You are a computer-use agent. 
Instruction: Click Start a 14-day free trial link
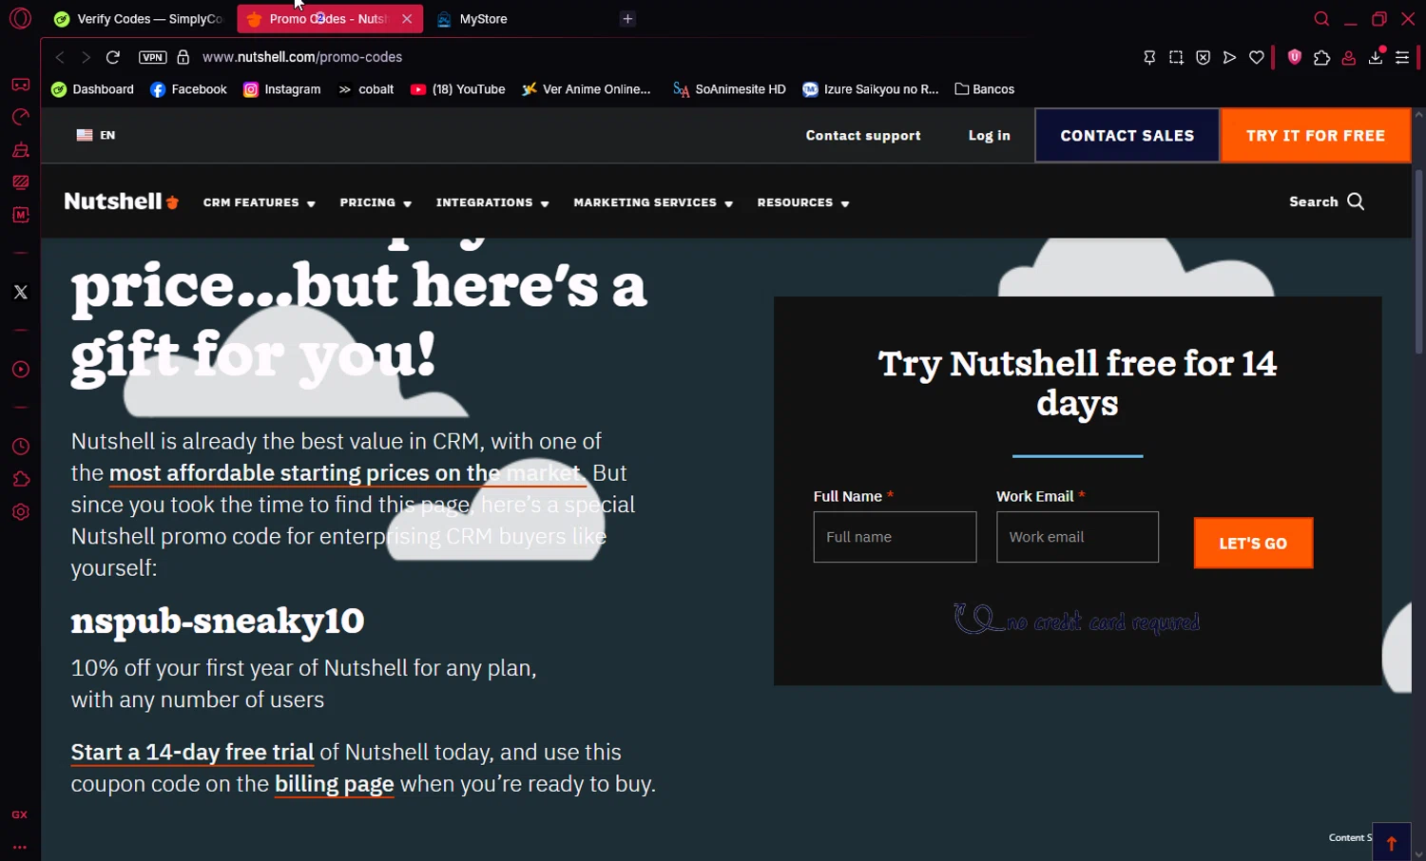coord(192,753)
